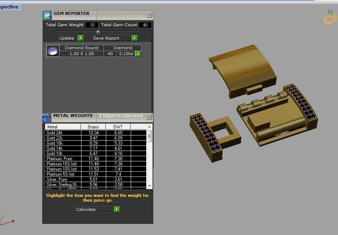Click the Diamond material cell

[123, 48]
